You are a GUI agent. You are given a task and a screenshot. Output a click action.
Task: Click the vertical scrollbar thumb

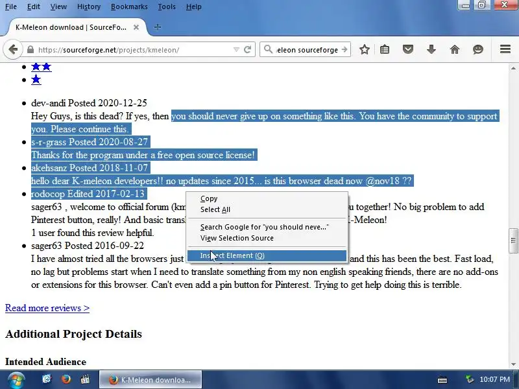click(x=513, y=241)
